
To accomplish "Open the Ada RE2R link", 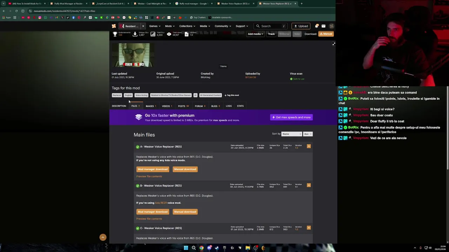I will (161, 203).
